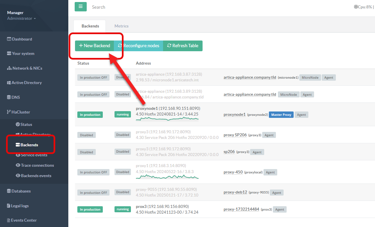Open the proxy-1732214484 backend link
This screenshot has height=227, width=375.
tap(241, 209)
